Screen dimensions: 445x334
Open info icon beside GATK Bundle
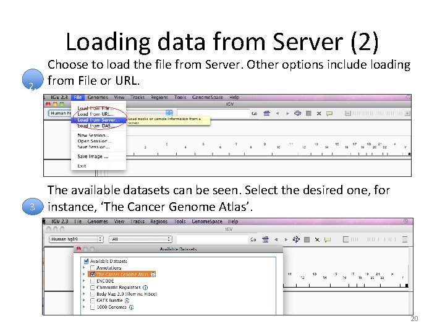tap(127, 300)
